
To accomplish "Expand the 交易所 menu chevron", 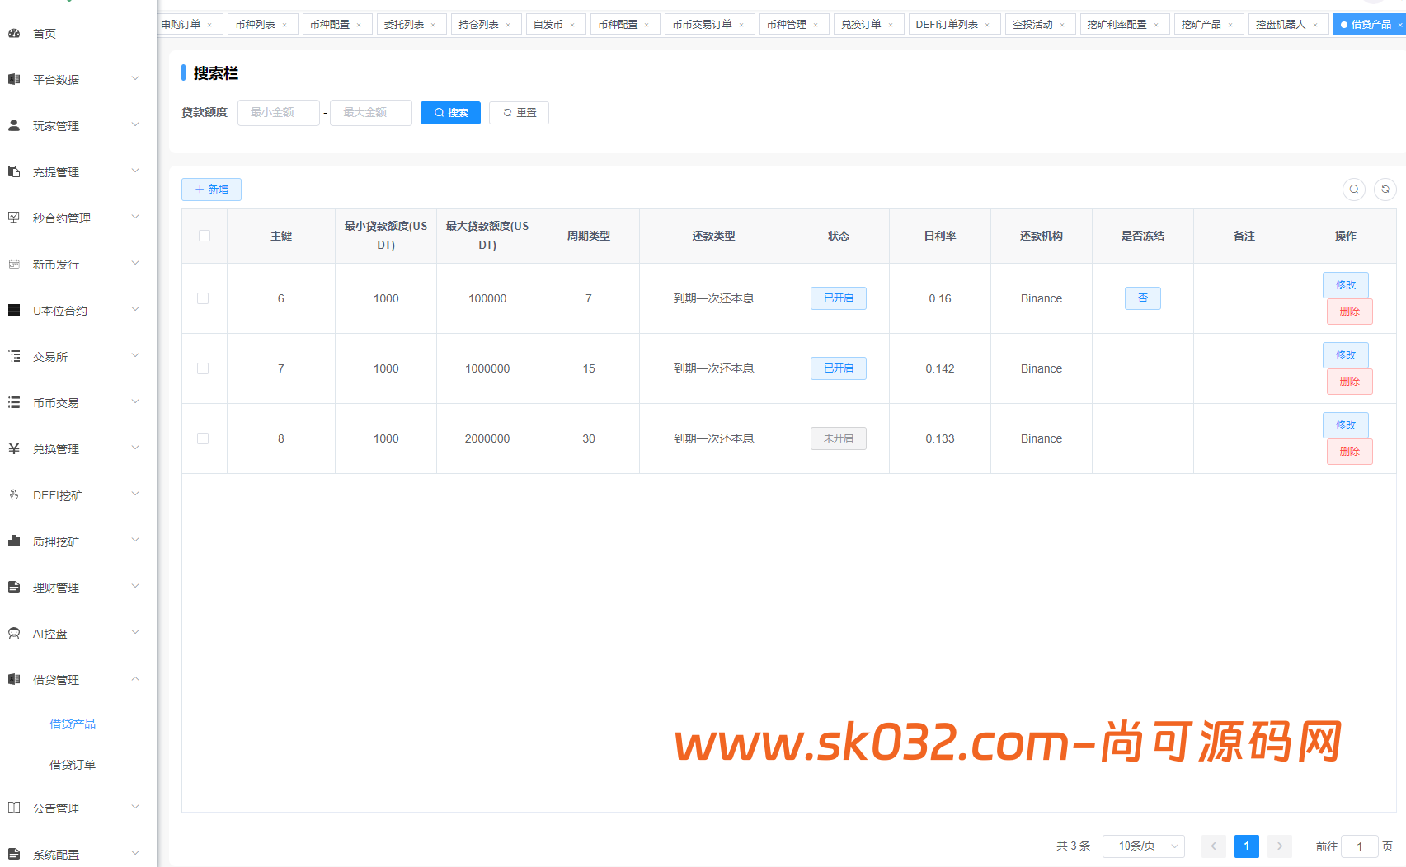I will click(135, 356).
